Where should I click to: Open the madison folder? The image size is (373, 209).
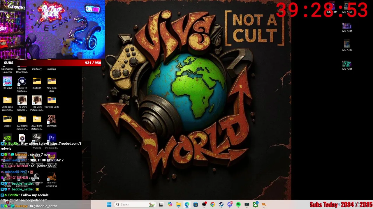tap(37, 83)
